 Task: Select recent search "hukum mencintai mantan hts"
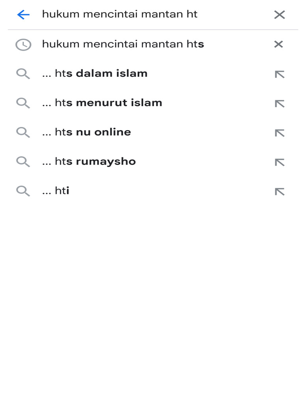tap(123, 44)
